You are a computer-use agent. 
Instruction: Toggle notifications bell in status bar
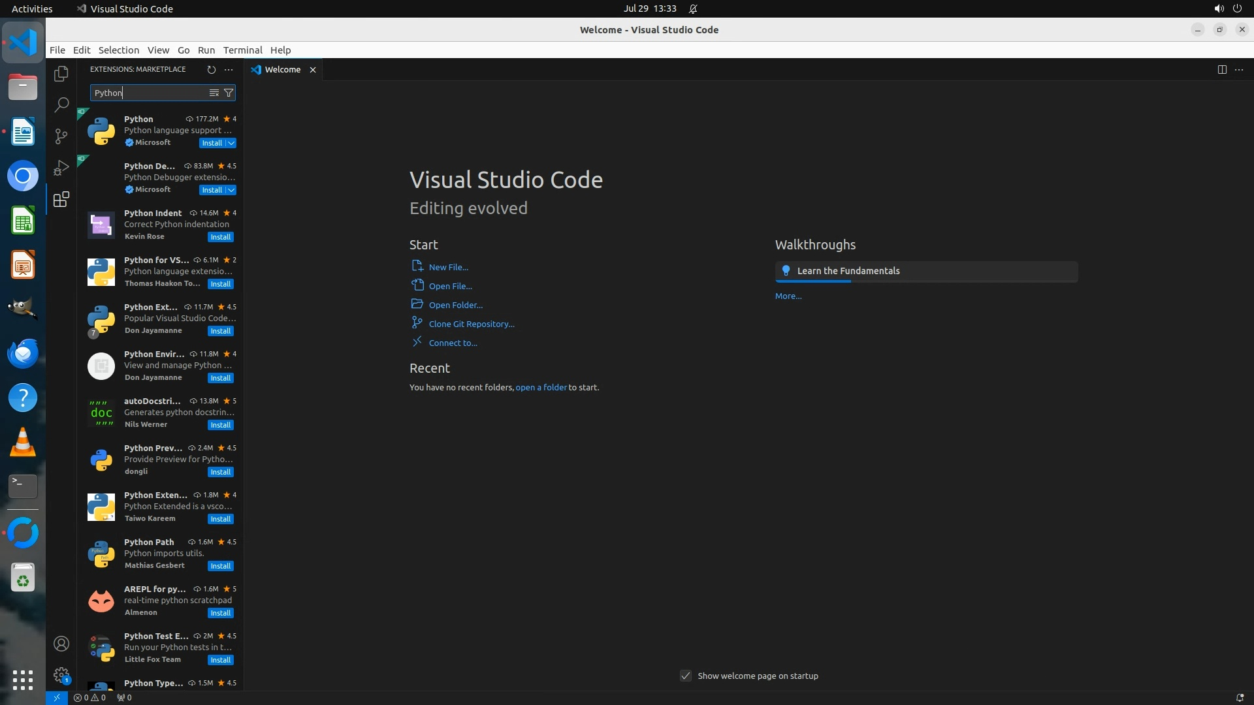[1239, 697]
